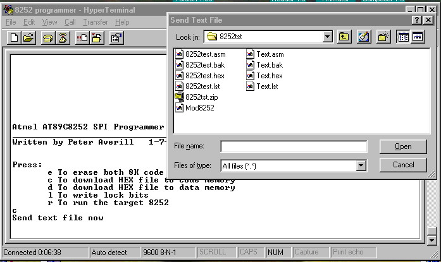Click the Auto detect status bar entry
This screenshot has width=441, height=262.
coord(115,252)
